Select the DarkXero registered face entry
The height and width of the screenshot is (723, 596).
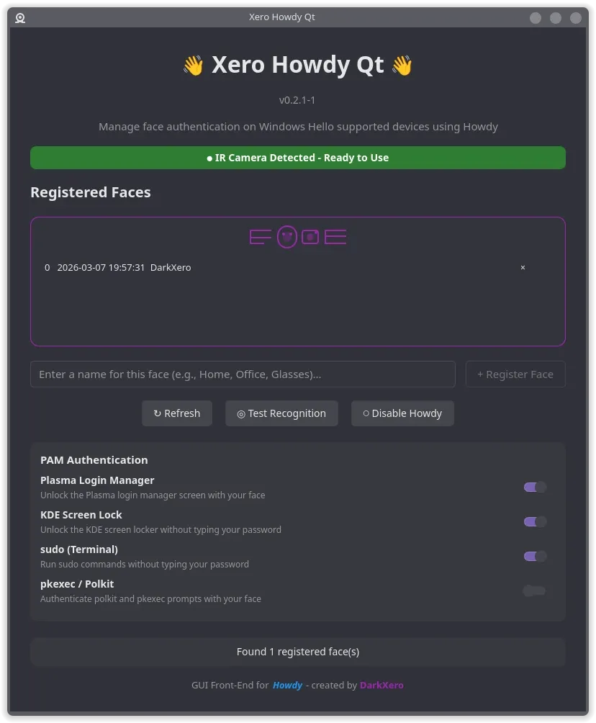point(171,267)
